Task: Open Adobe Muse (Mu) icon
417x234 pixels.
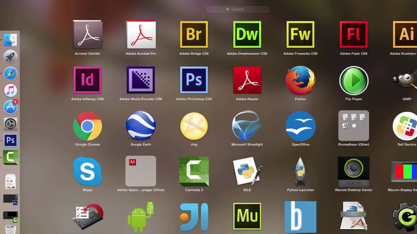Action: pyautogui.click(x=247, y=217)
